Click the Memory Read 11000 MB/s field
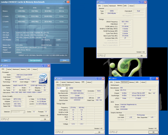Screen dimensions: 168x135 22,11
